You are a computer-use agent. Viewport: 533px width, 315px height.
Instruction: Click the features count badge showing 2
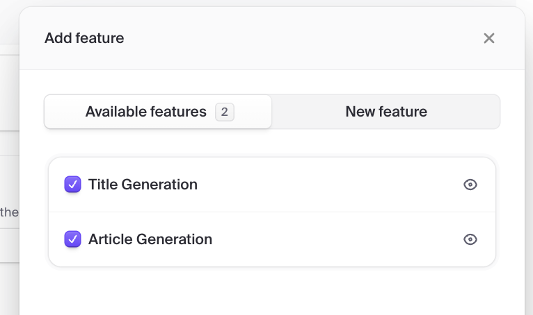click(225, 112)
